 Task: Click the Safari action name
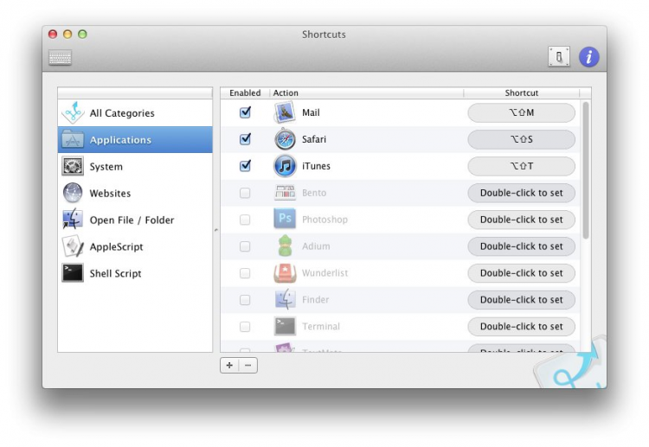coord(314,139)
